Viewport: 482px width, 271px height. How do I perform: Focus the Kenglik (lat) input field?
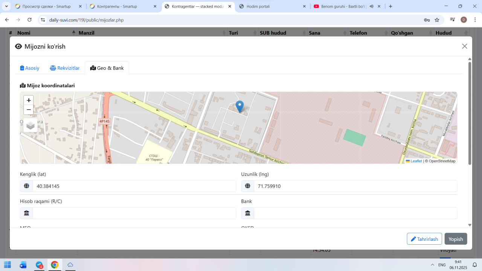click(x=134, y=186)
